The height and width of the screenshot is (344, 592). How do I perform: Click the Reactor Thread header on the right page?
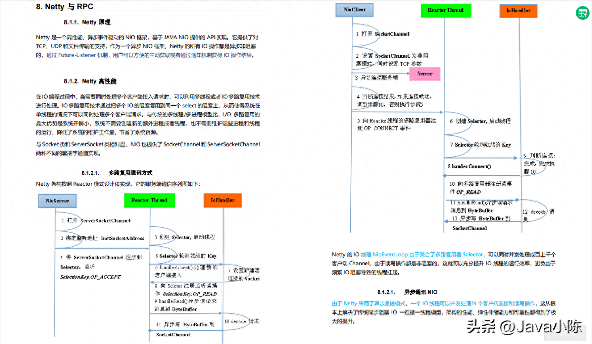(x=446, y=10)
